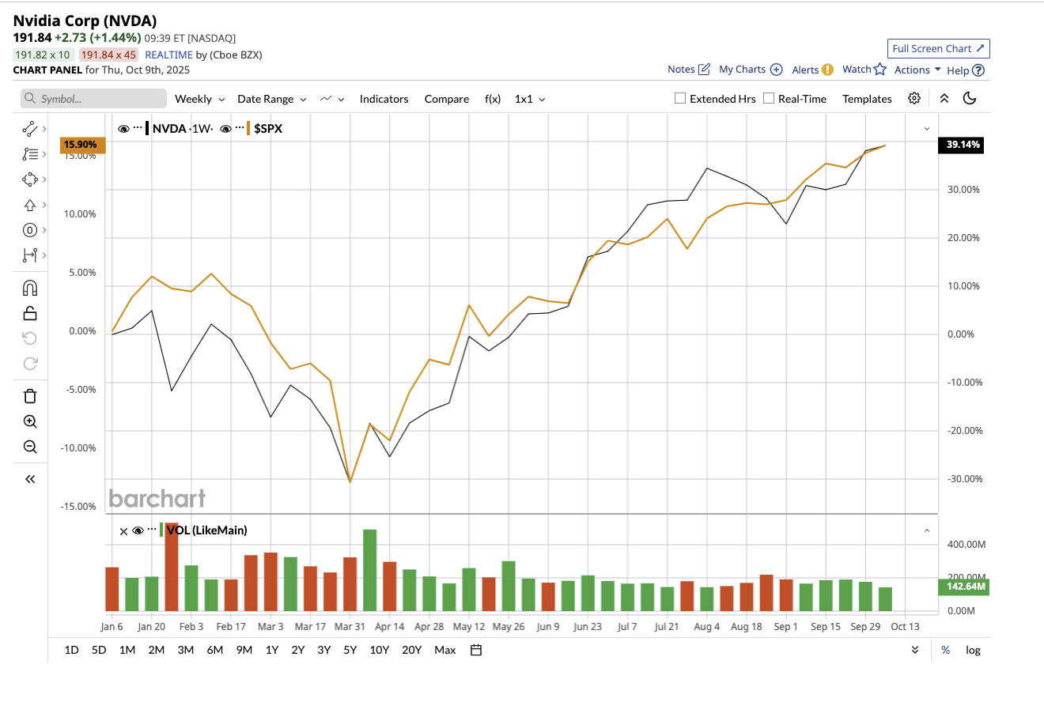Image resolution: width=1044 pixels, height=702 pixels.
Task: Open VOL study options ellipsis
Action: (152, 530)
